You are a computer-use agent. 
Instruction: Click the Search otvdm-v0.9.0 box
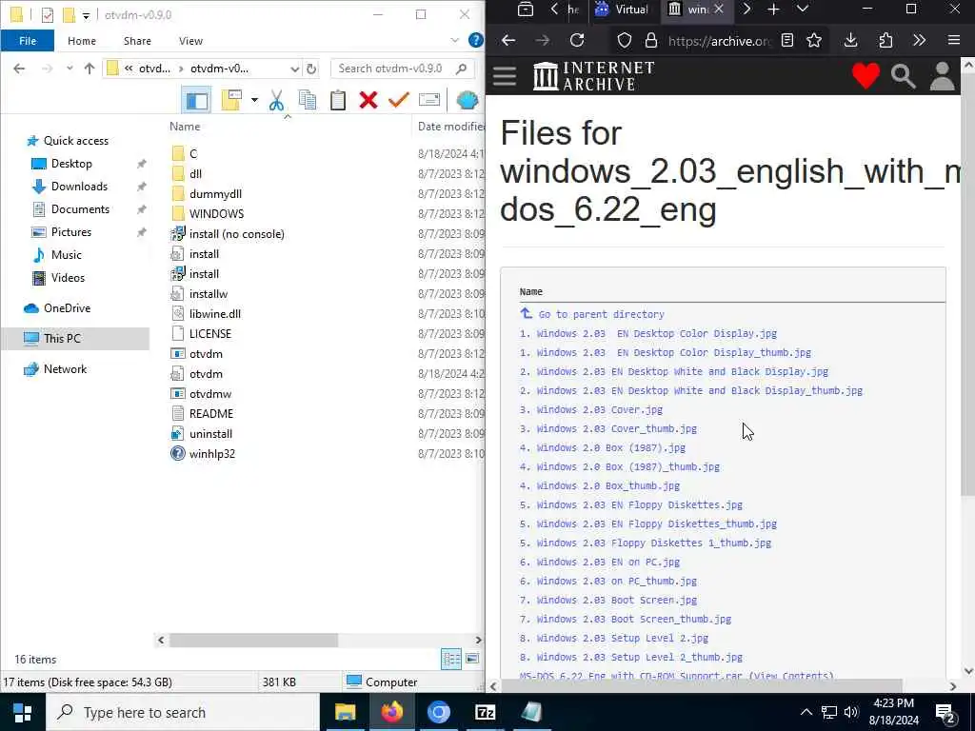pos(403,69)
